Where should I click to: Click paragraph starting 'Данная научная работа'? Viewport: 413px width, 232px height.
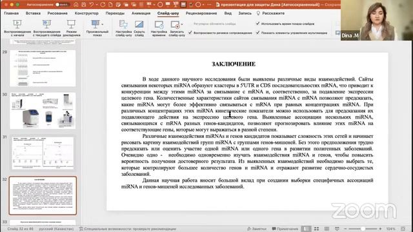247,183
